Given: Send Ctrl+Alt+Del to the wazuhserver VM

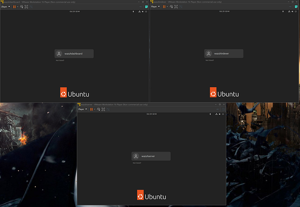Looking at the screenshot, I should coord(99,109).
